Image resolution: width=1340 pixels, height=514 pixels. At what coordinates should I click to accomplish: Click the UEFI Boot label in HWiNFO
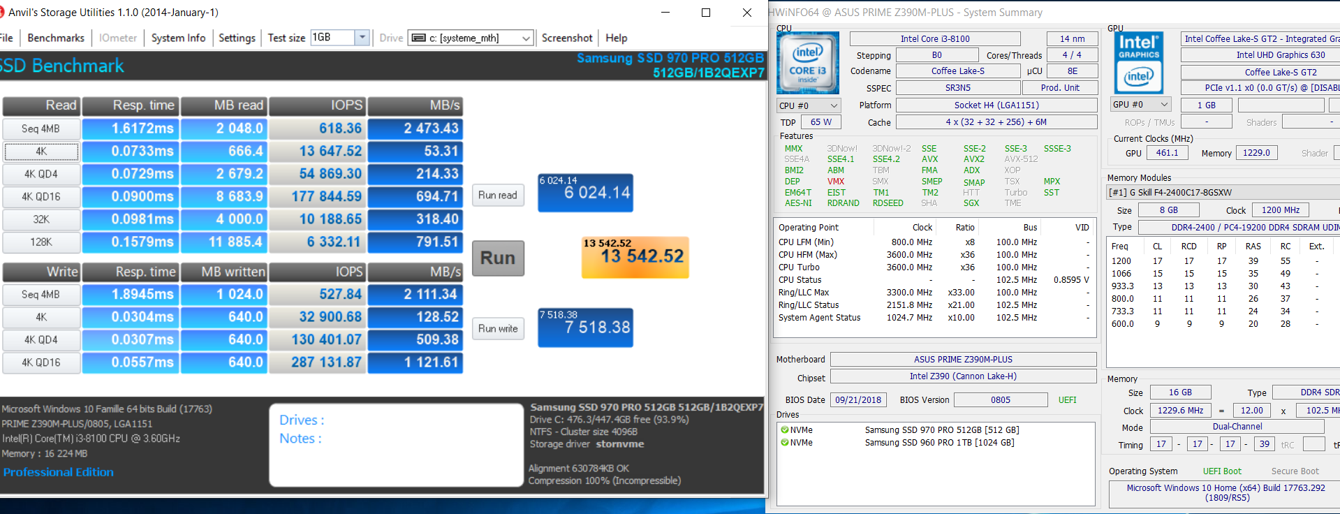coord(1222,471)
